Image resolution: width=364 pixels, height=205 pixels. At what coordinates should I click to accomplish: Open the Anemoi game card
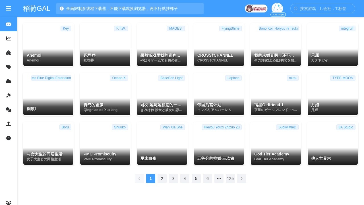(48, 45)
